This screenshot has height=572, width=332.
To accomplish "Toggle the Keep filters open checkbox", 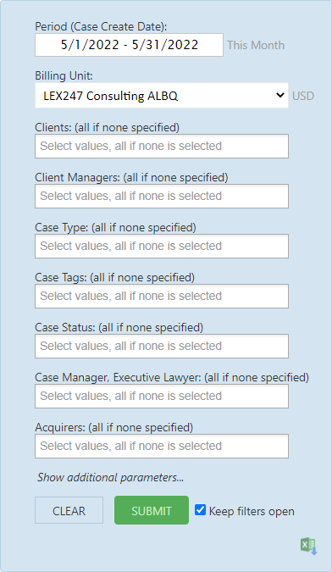I will 200,509.
